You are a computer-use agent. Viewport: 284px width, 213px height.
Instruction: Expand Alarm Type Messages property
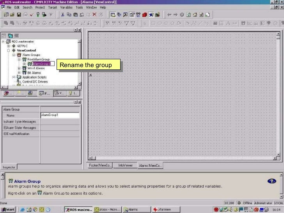pyautogui.click(x=5, y=122)
